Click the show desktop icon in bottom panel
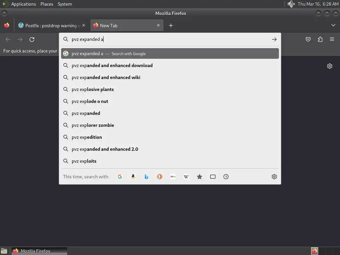 tap(4, 251)
